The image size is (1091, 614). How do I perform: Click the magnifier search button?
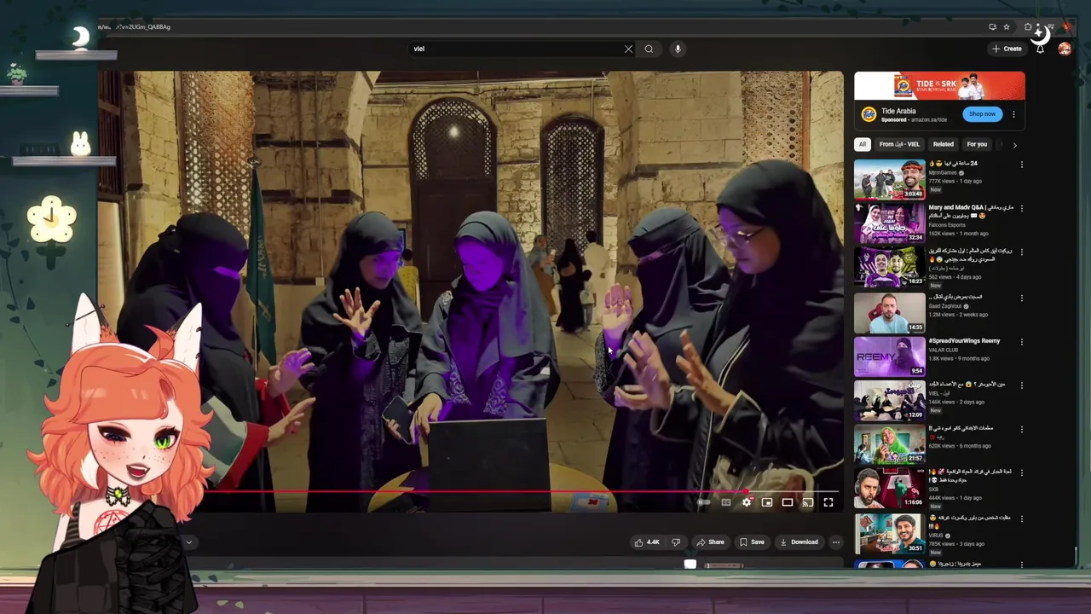pos(649,49)
